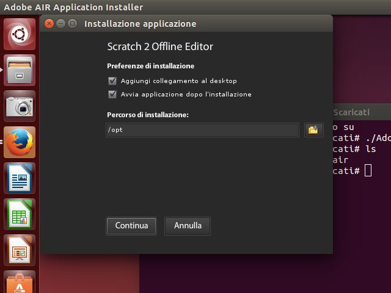Screen dimensions: 391x293
Task: Minimize the Installazione applicazione window
Action: pyautogui.click(x=60, y=24)
